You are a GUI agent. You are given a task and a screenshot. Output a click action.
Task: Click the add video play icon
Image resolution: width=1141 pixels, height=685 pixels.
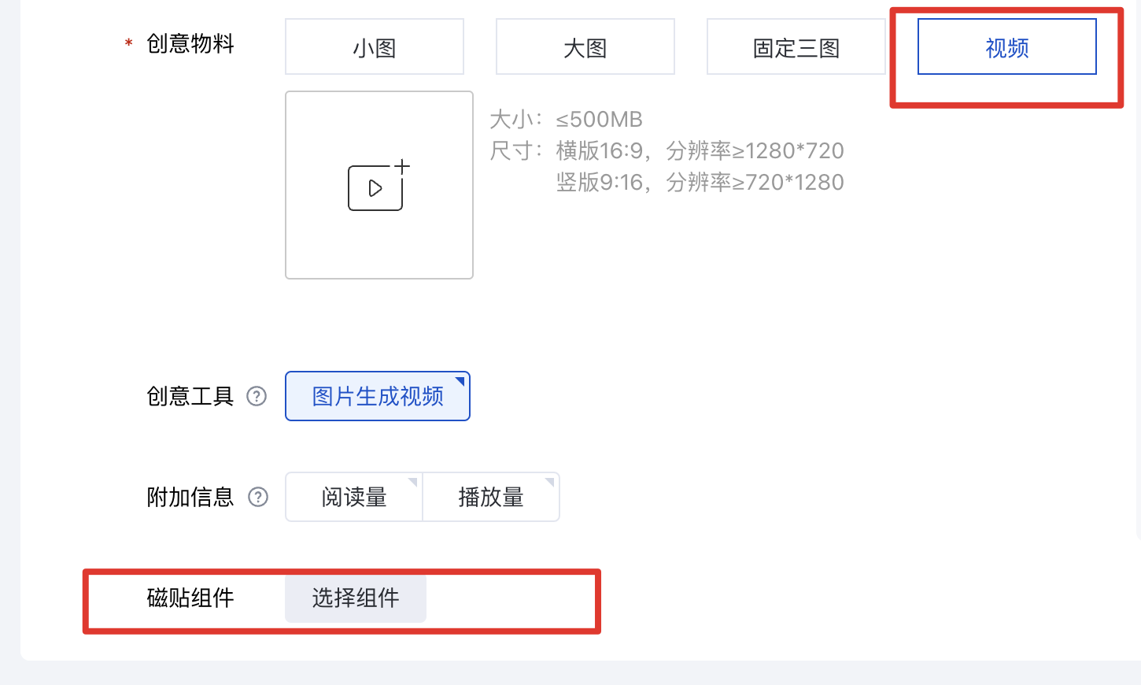pos(375,188)
